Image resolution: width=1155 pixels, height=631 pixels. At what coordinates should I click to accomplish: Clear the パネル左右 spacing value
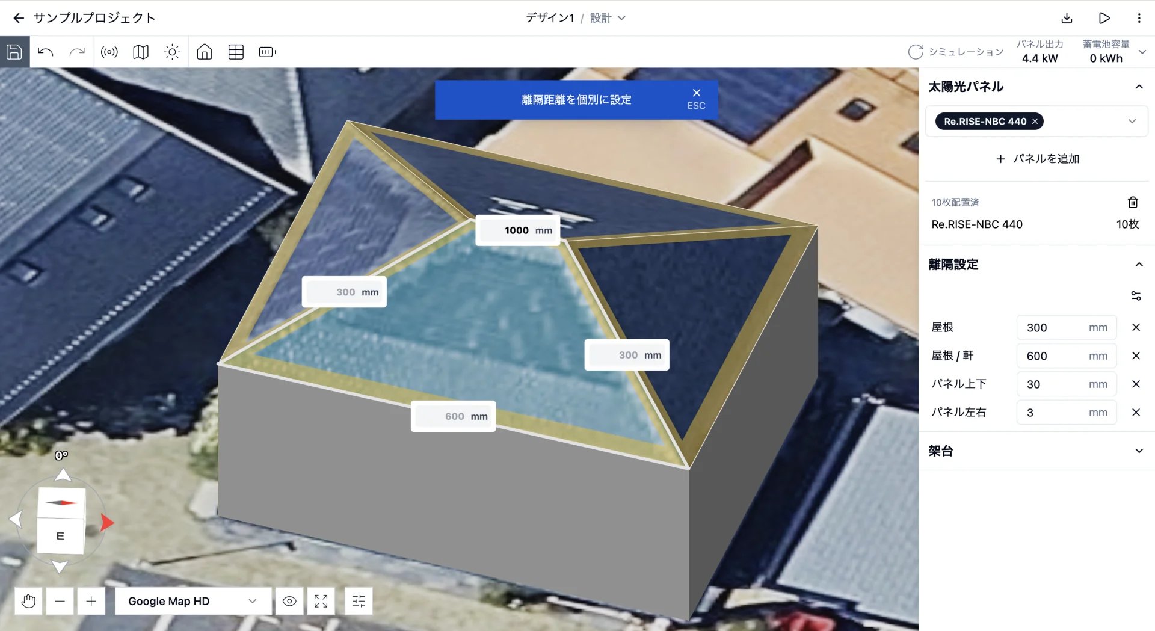1136,412
